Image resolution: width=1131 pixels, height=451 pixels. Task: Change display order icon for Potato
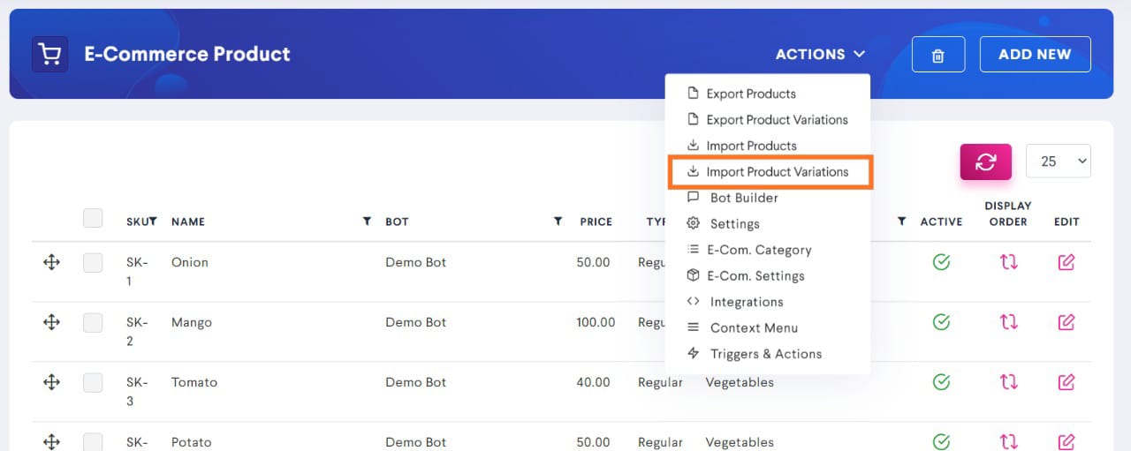pyautogui.click(x=1008, y=441)
